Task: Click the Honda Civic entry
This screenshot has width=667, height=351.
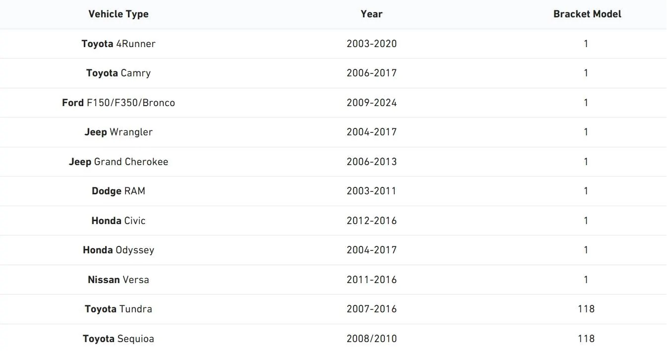Action: click(x=119, y=221)
